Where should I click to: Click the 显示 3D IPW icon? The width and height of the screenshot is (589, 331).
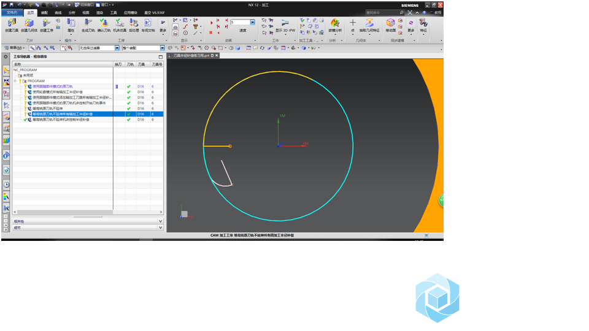coord(285,26)
